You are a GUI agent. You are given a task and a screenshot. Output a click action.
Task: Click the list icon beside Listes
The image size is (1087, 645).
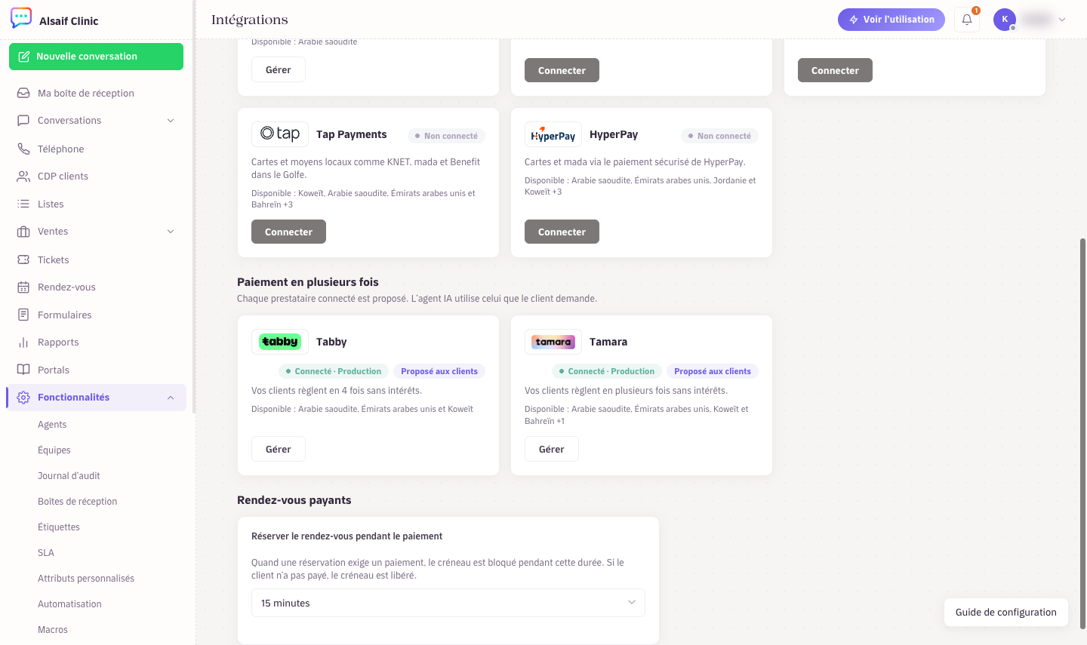(x=23, y=204)
